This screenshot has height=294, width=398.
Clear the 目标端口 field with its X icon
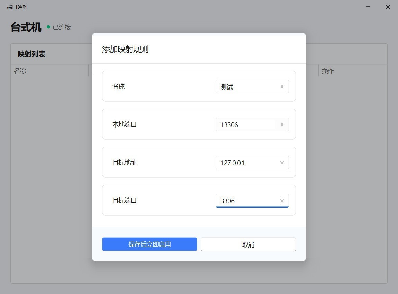(282, 201)
